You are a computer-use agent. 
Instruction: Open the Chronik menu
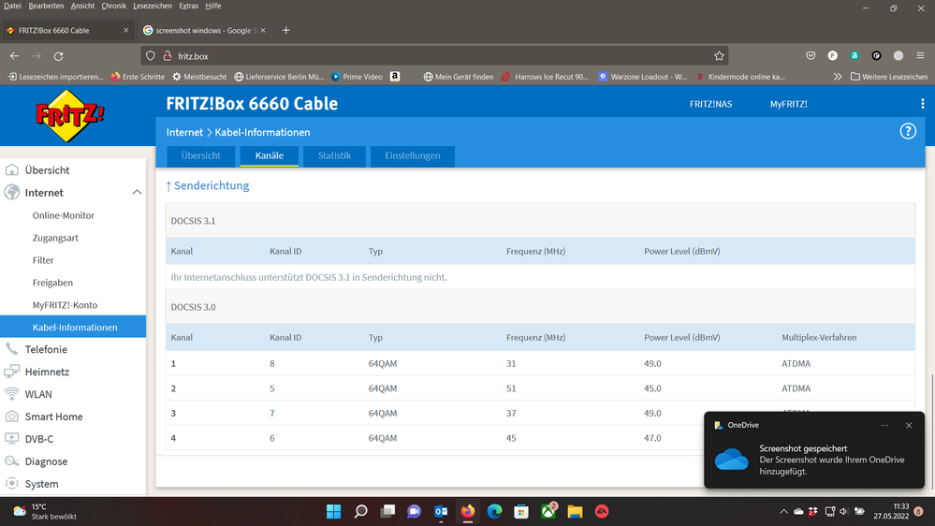(113, 6)
